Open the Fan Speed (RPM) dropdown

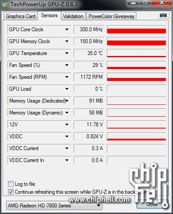67,77
